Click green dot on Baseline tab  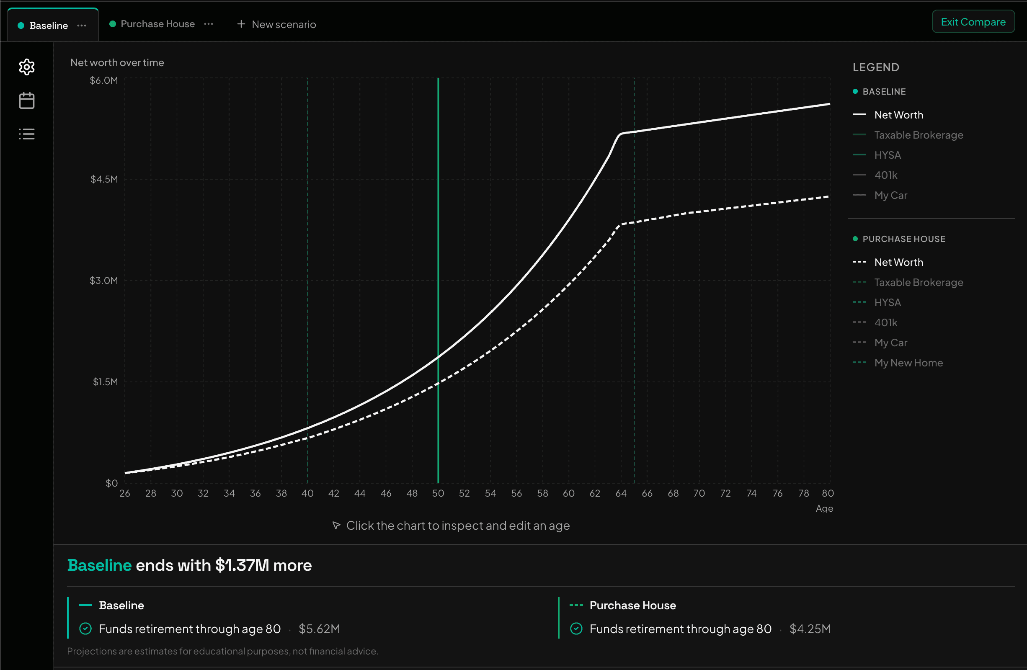click(x=21, y=26)
